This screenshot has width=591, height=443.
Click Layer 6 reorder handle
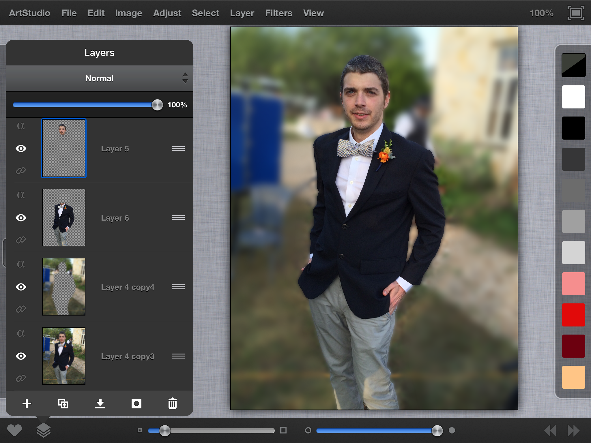(x=178, y=218)
